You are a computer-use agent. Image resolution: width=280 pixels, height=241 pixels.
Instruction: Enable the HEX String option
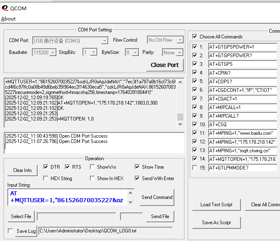pos(46,179)
